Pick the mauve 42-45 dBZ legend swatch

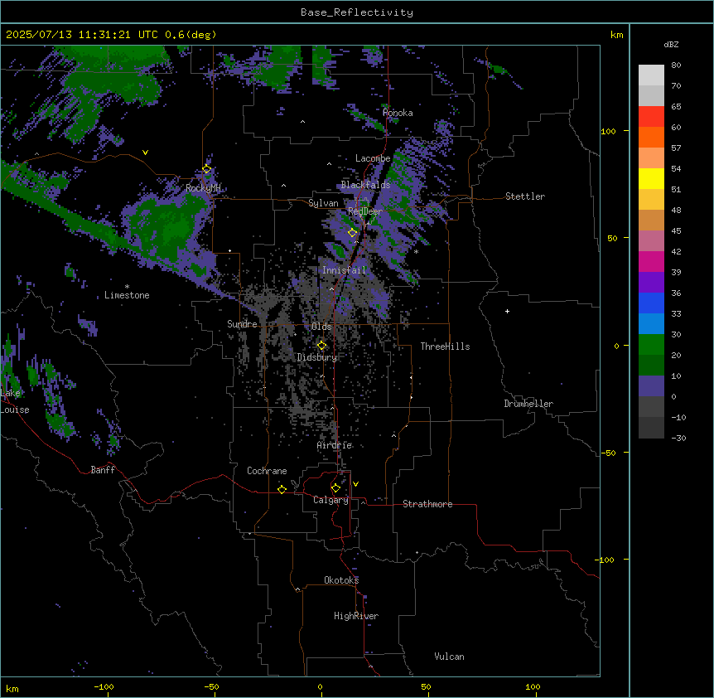pyautogui.click(x=651, y=241)
